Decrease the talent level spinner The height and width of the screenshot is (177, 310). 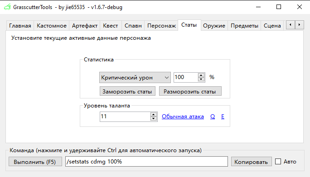tap(154, 119)
